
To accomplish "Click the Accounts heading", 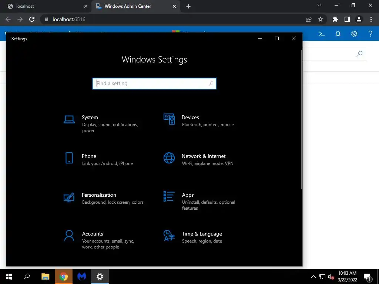I will tap(93, 234).
